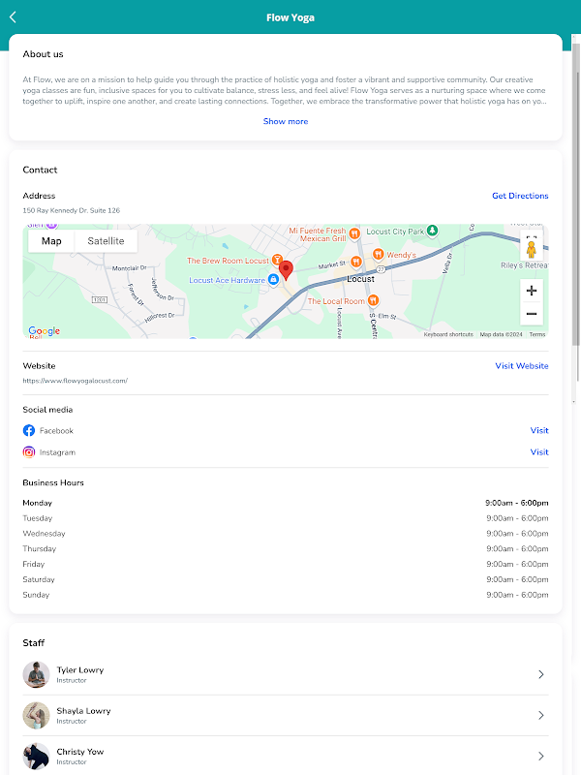Click Christy Yow's profile photo
This screenshot has width=581, height=775.
pyautogui.click(x=37, y=756)
